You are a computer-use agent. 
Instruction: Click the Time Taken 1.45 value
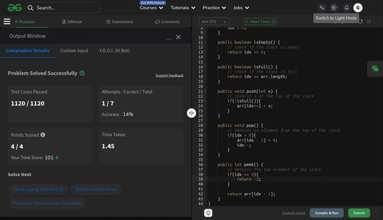108,146
